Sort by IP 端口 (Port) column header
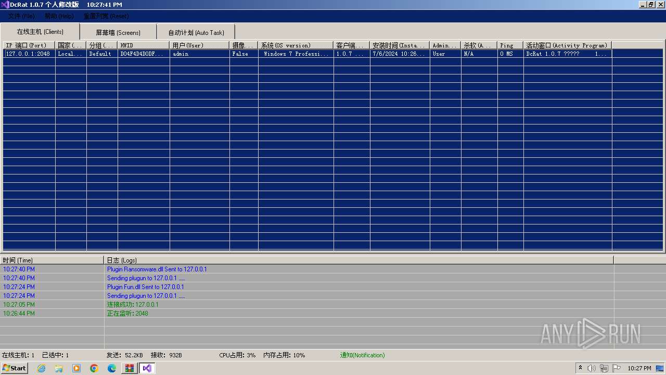 point(29,45)
